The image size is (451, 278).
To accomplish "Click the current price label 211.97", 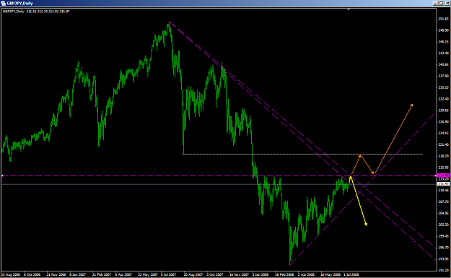I will pyautogui.click(x=443, y=184).
